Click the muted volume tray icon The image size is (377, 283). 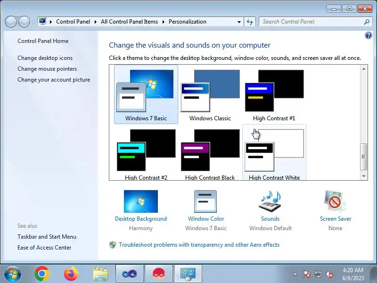(329, 274)
